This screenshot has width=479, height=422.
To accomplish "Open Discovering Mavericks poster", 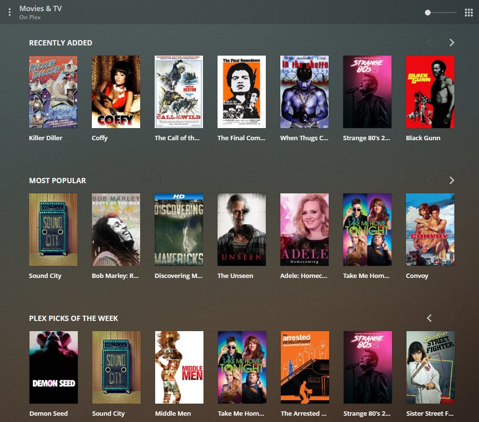I will [x=179, y=230].
